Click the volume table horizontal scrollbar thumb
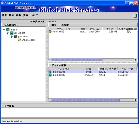The image size is (139, 124). tap(77, 60)
